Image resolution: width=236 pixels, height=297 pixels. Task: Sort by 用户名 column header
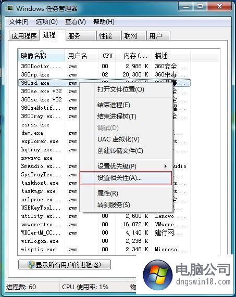click(x=81, y=56)
